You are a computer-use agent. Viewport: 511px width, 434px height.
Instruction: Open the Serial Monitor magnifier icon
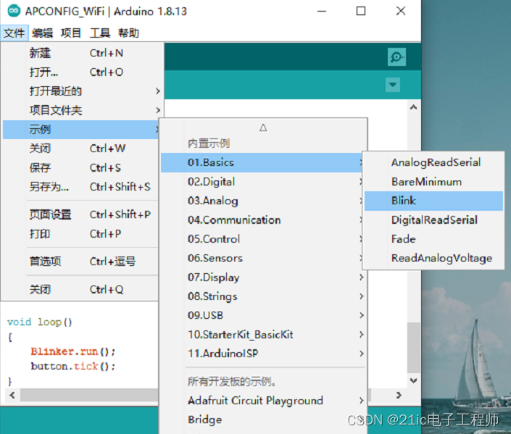point(396,57)
